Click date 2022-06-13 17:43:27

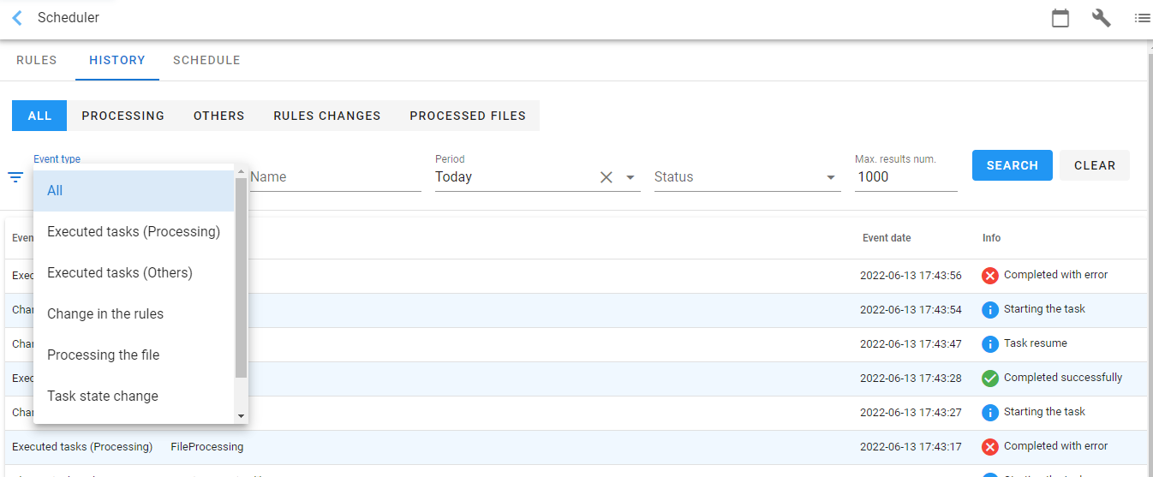point(911,413)
